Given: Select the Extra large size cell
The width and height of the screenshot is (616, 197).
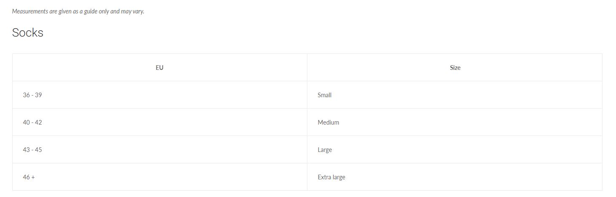Looking at the screenshot, I should point(331,177).
